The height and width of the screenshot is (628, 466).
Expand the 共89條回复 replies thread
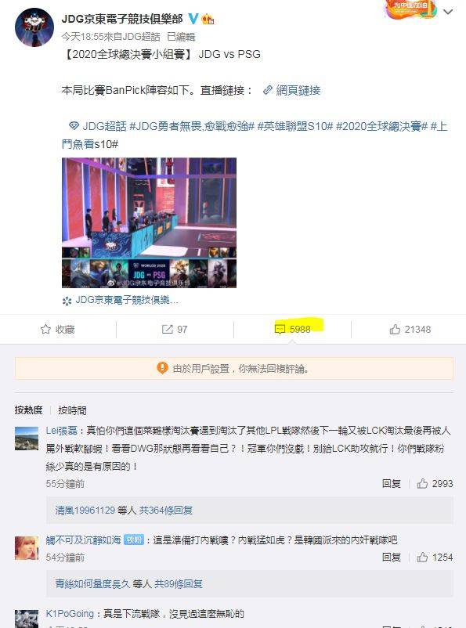(179, 584)
